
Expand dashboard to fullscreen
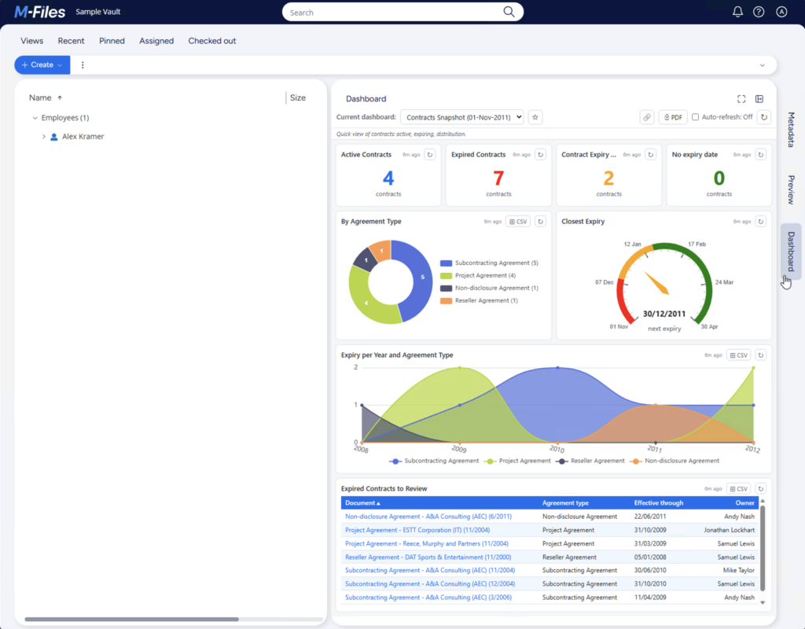click(741, 98)
